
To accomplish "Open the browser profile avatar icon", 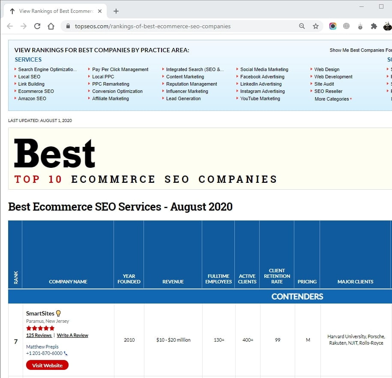I will (x=387, y=26).
